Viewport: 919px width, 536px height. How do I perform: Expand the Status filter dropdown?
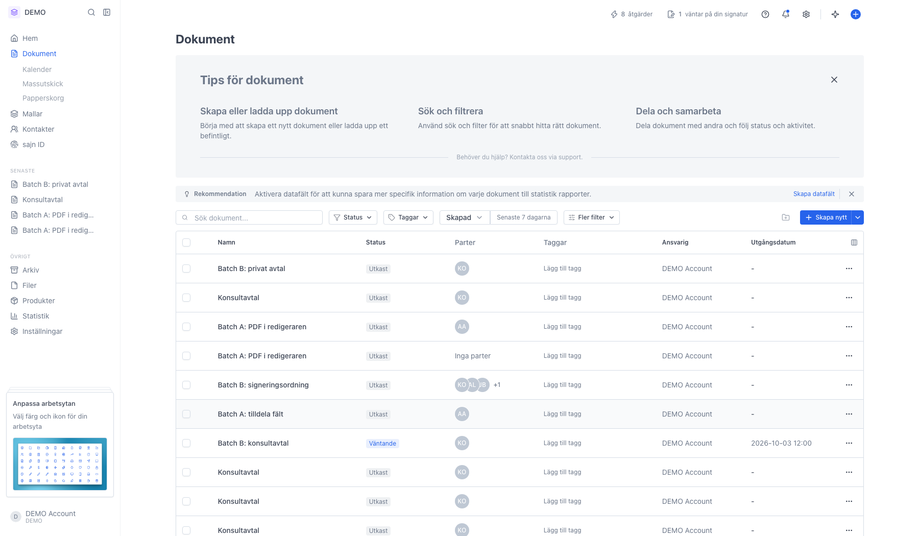pyautogui.click(x=353, y=217)
